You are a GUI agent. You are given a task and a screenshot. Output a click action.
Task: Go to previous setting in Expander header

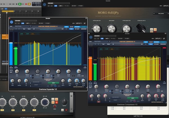point(16,23)
